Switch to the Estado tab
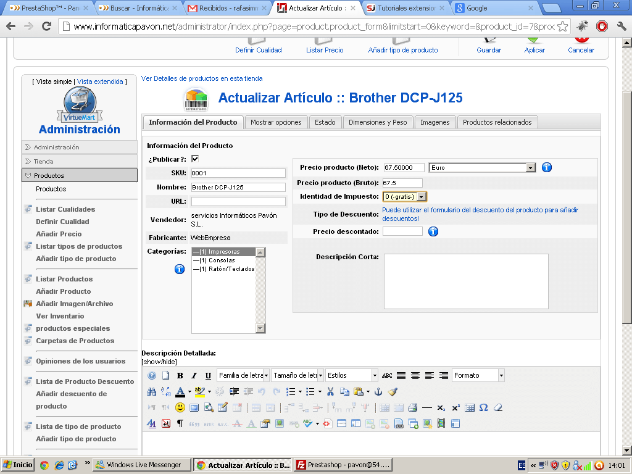632x474 pixels. [325, 123]
